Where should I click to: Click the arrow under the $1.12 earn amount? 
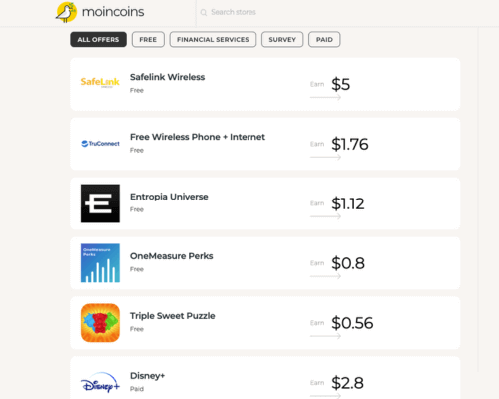tap(325, 216)
